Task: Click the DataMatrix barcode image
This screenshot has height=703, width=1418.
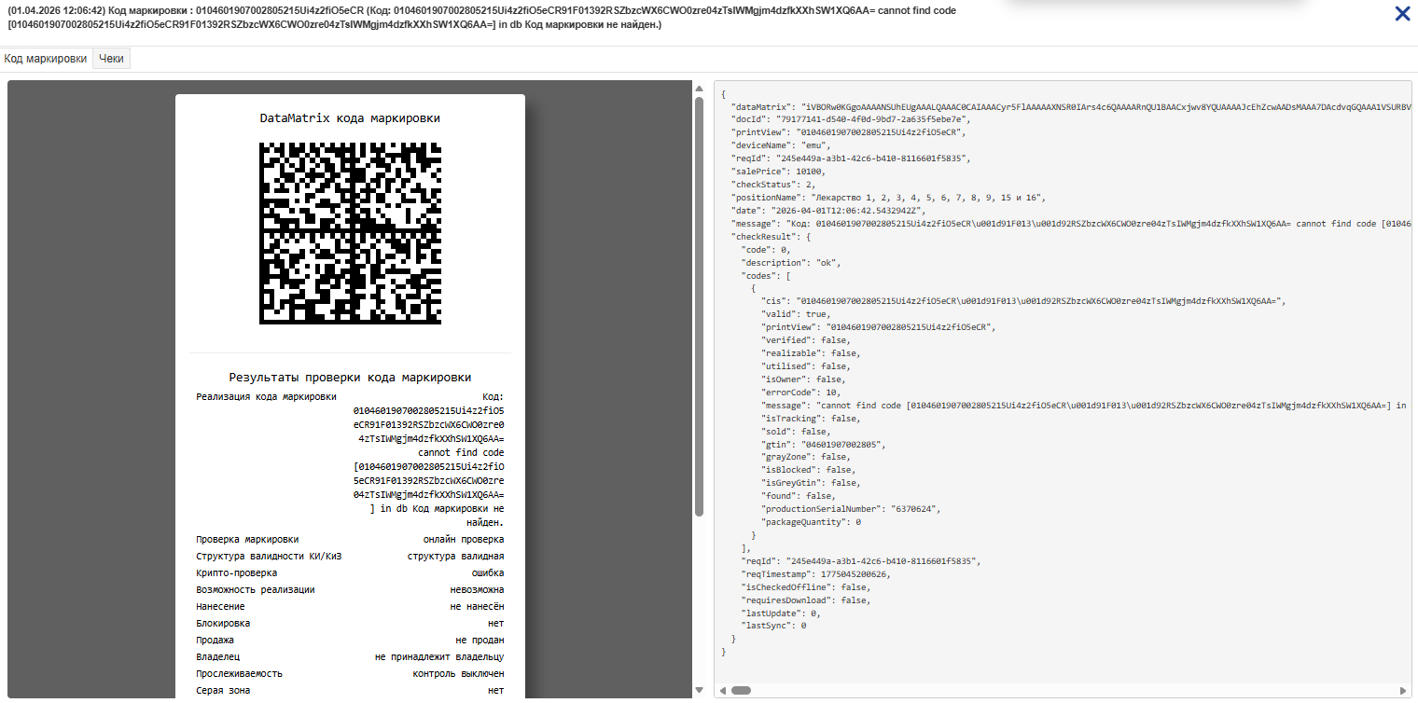Action: point(350,233)
